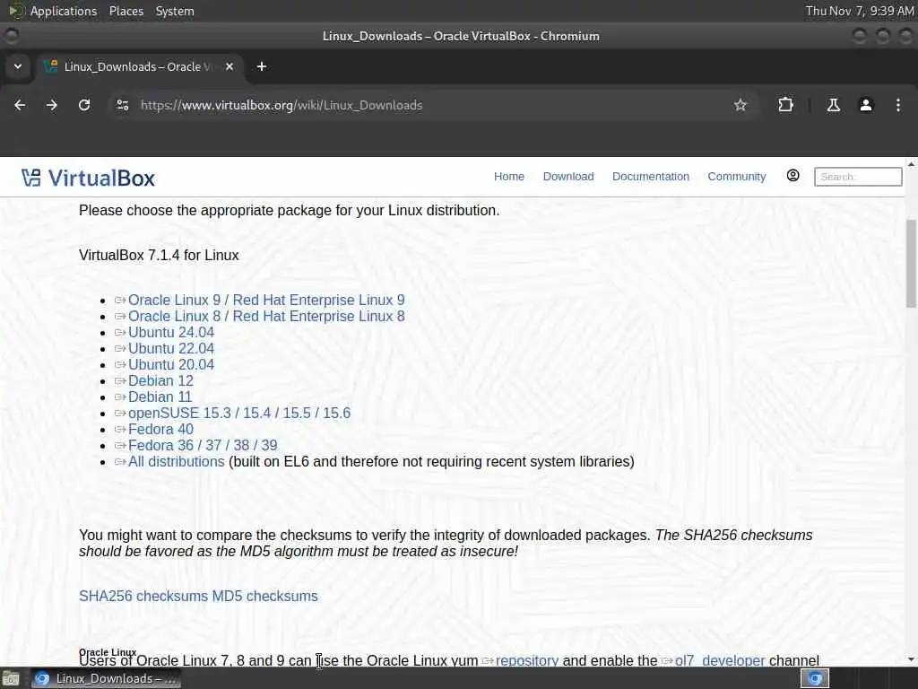Download the Ubuntu 24.04 package

click(171, 332)
